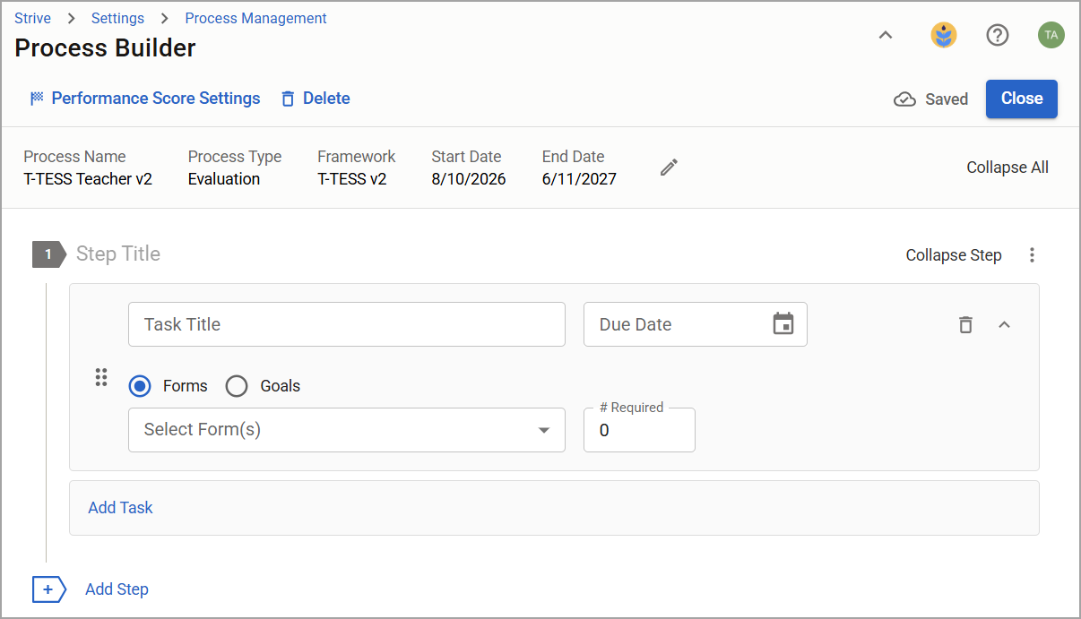Viewport: 1081px width, 619px height.
Task: Click the Due Date input field
Action: [696, 324]
